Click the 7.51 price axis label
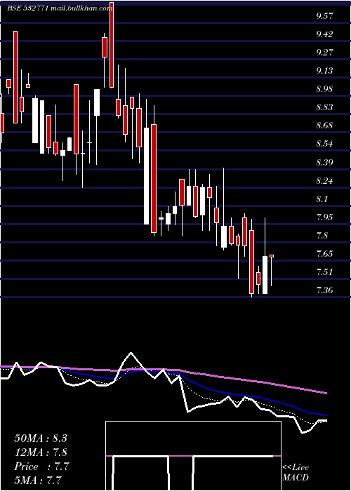The height and width of the screenshot is (491, 351). [324, 272]
